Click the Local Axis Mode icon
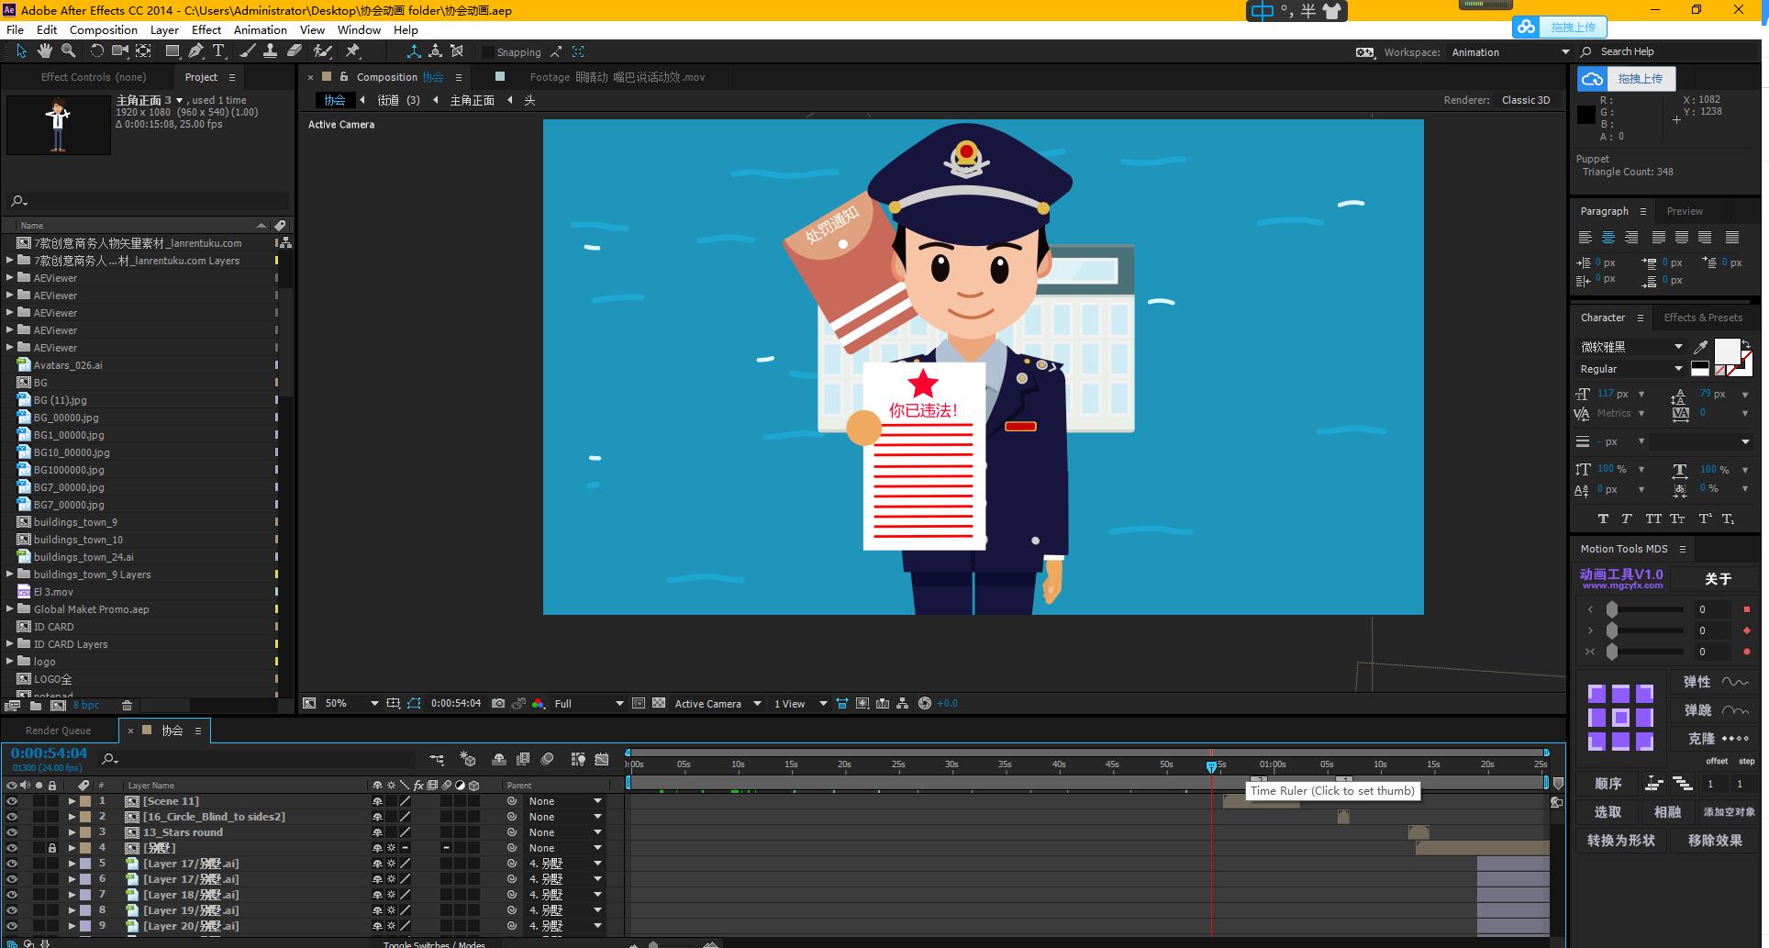Screen dimensions: 1769x948 (414, 51)
